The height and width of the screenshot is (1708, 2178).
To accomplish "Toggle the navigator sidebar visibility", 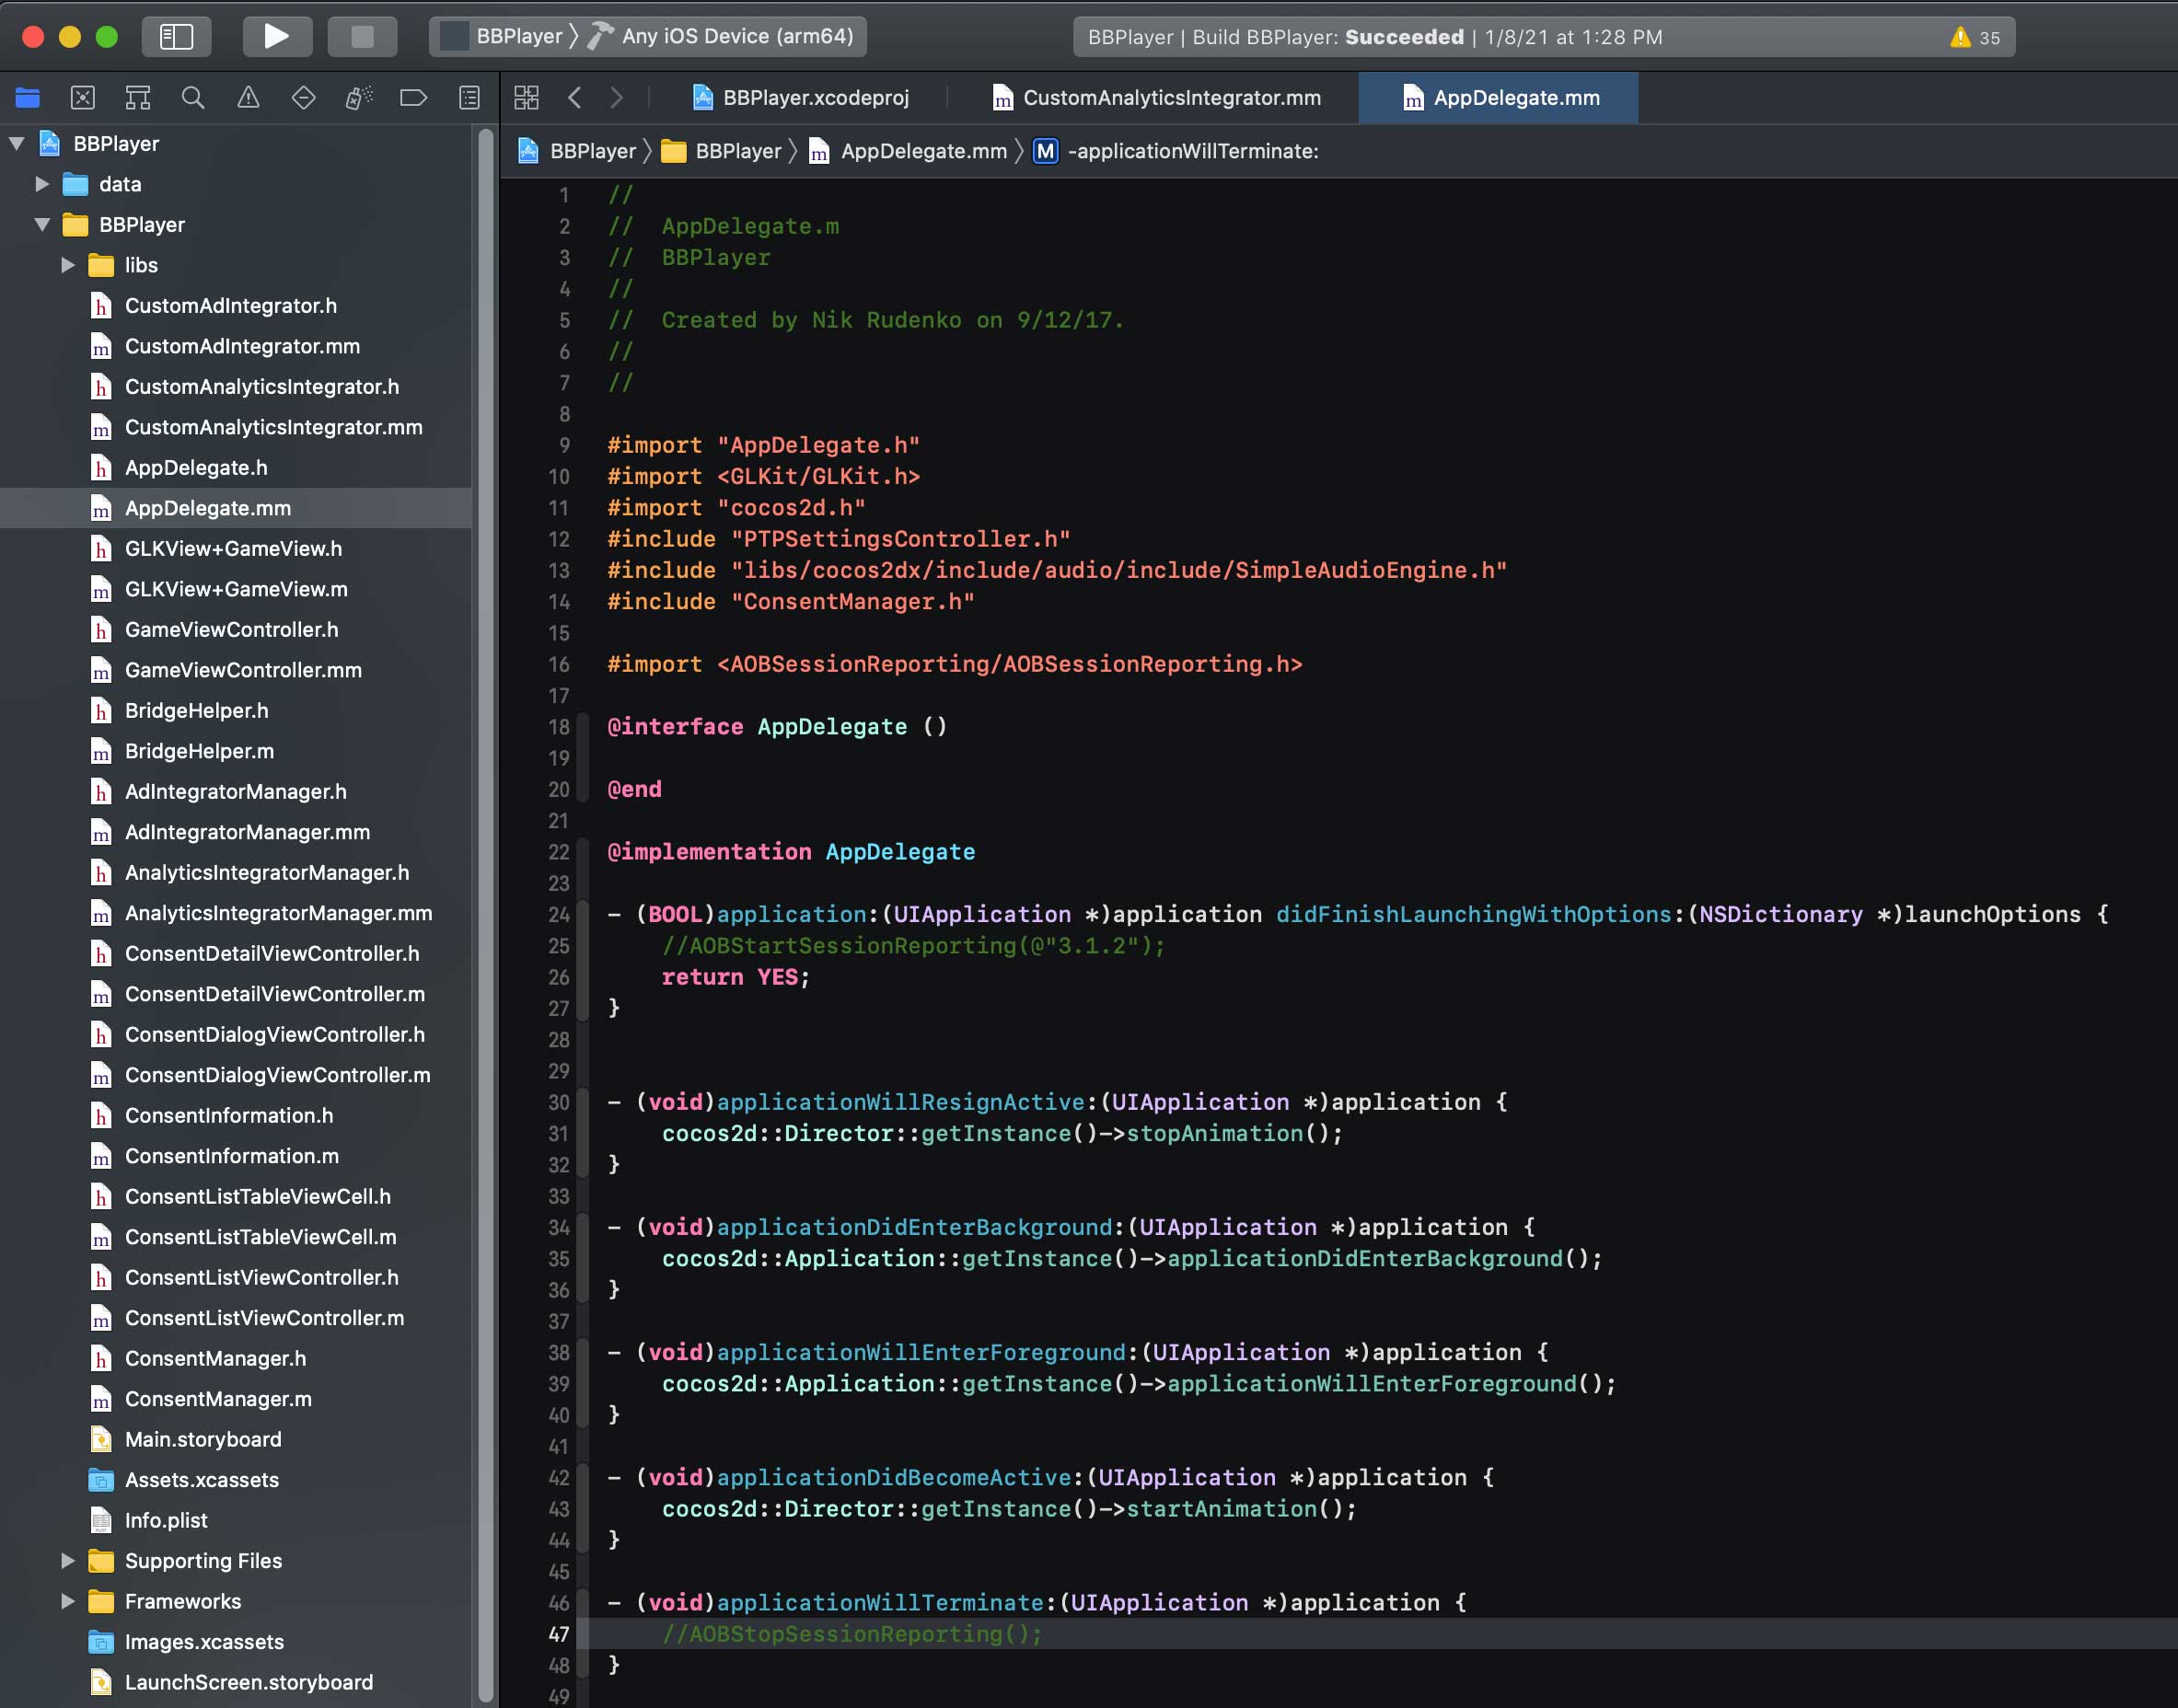I will click(176, 37).
